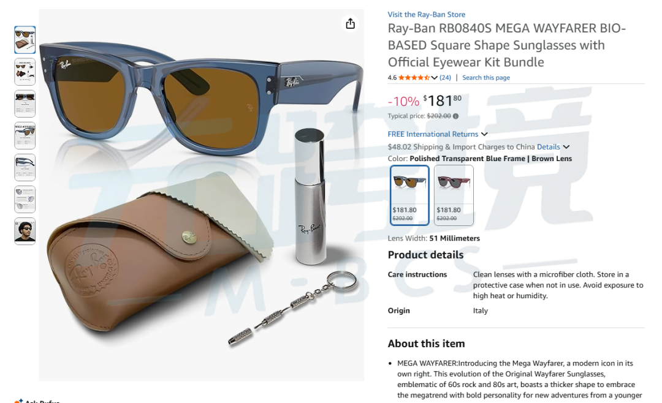
Task: Open the 24 customer ratings link
Action: [x=445, y=78]
